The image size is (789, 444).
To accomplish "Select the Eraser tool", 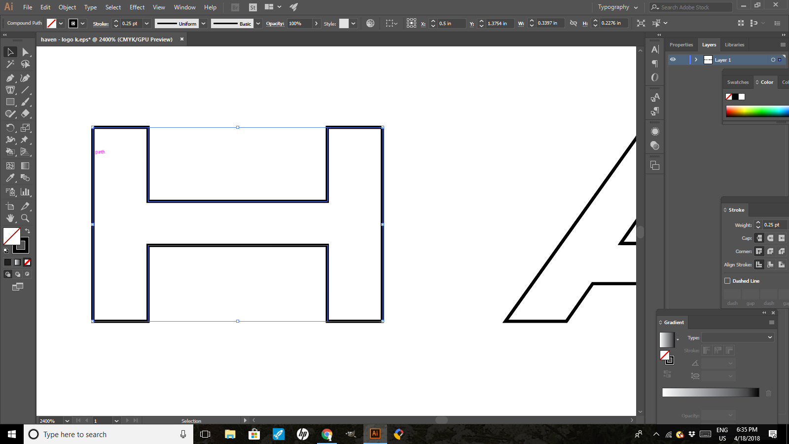I will (25, 113).
